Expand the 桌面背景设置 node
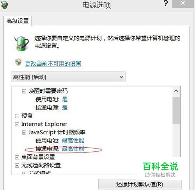 point(17,157)
